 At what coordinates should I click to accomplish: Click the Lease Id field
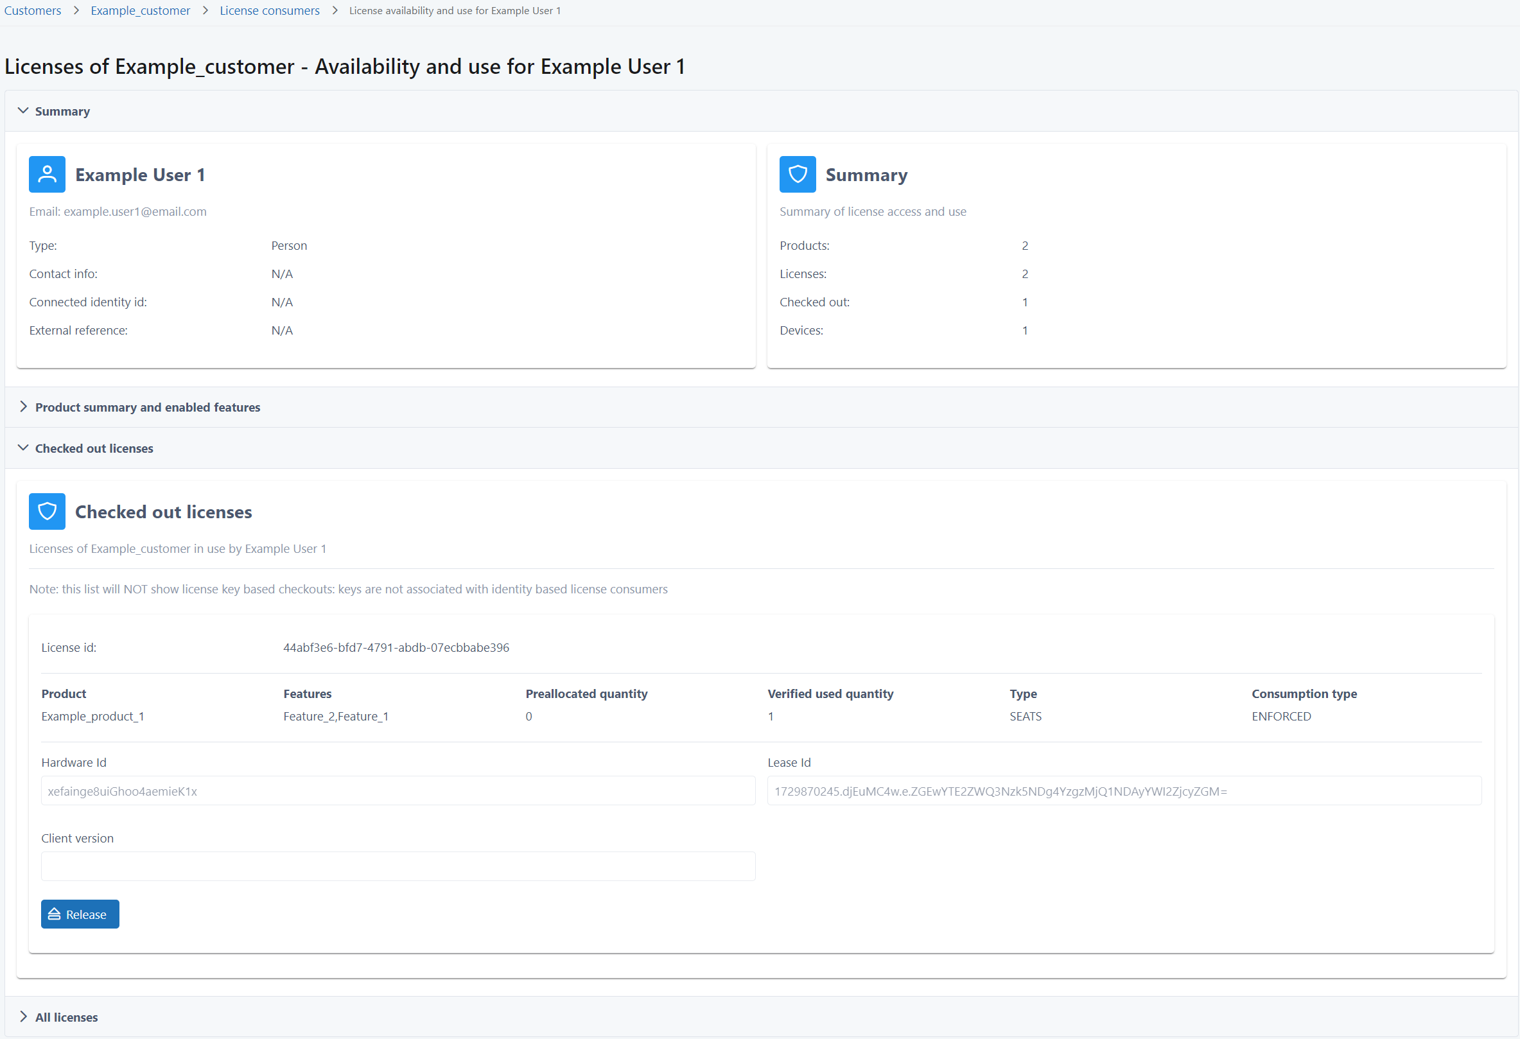coord(1124,791)
